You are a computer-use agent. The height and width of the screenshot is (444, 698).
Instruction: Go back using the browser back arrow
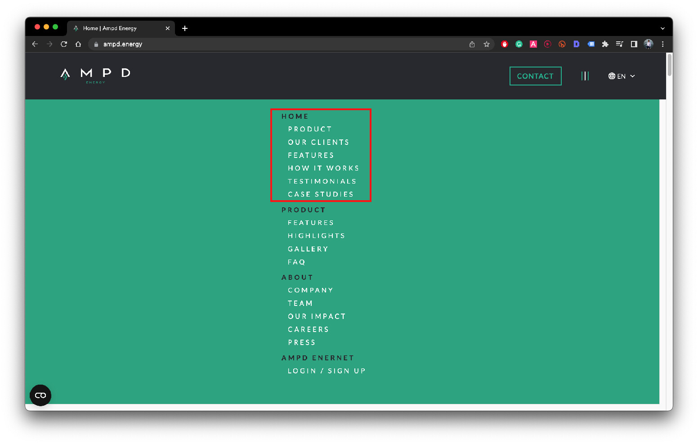coord(35,44)
